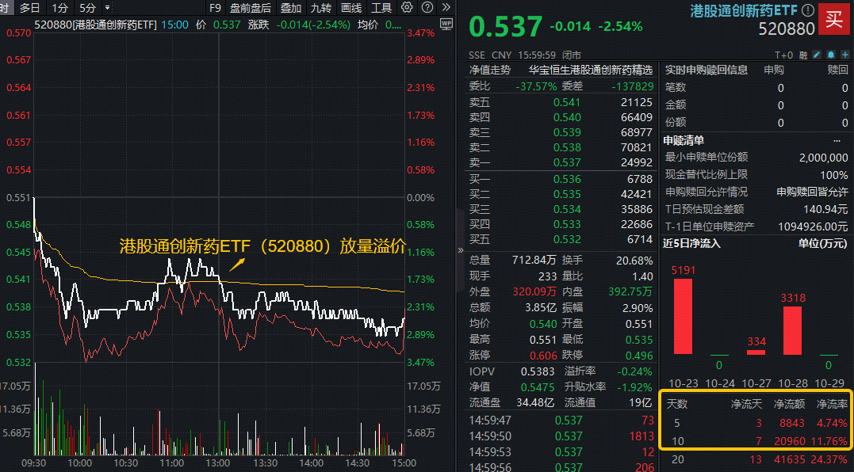This screenshot has height=472, width=854.
Task: Click 买一 price 0.536
Action: click(x=567, y=179)
